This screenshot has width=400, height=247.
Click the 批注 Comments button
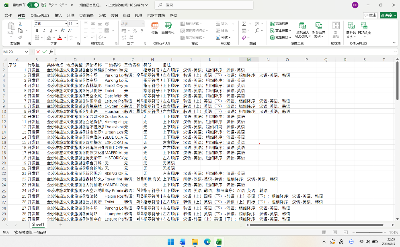(370, 15)
